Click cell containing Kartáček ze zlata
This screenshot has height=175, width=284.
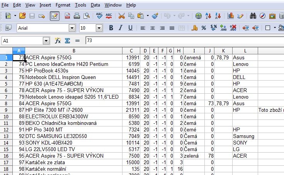coord(74,162)
